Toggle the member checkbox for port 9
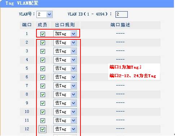 click(x=43, y=103)
